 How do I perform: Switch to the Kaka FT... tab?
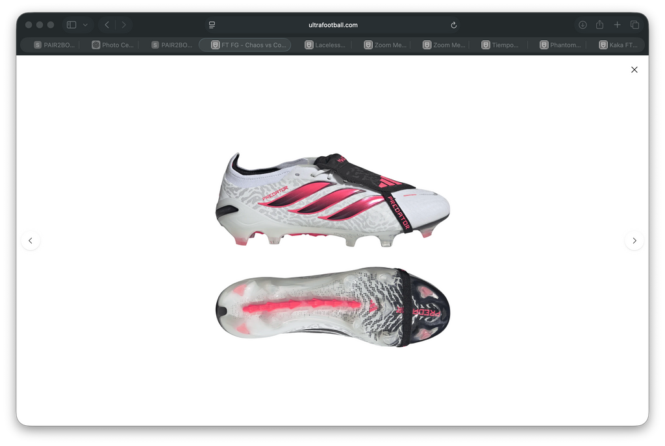[x=618, y=45]
